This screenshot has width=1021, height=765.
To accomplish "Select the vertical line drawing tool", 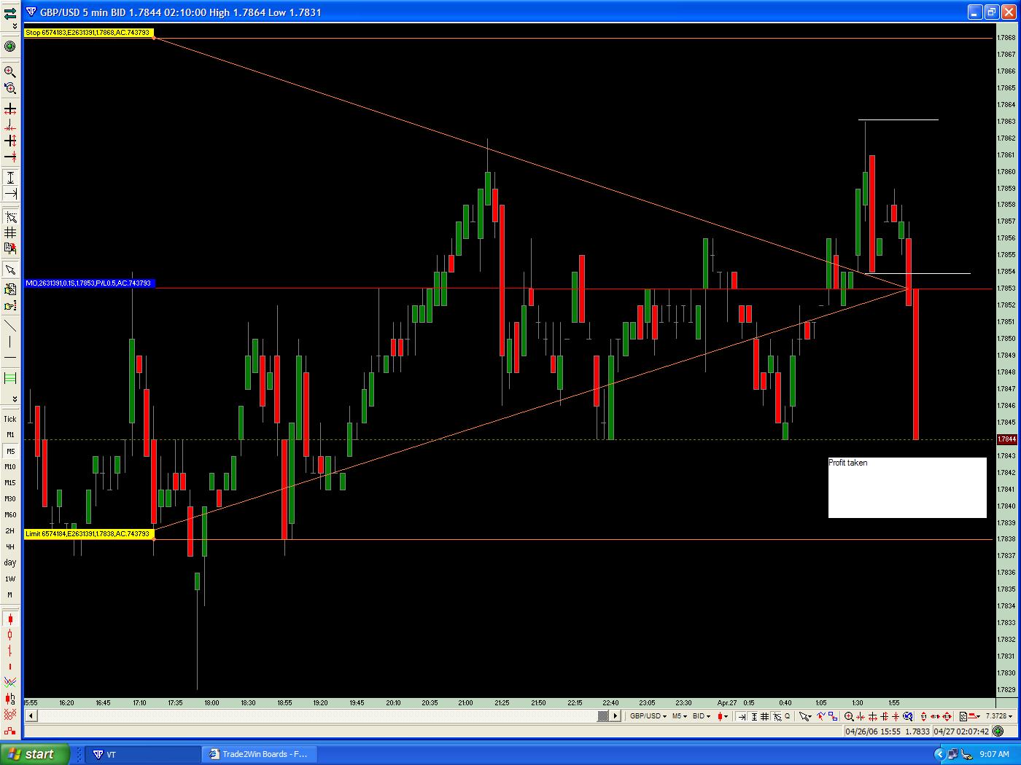I will click(x=10, y=342).
